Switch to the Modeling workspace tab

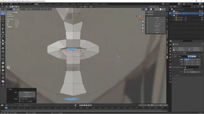click(43, 4)
